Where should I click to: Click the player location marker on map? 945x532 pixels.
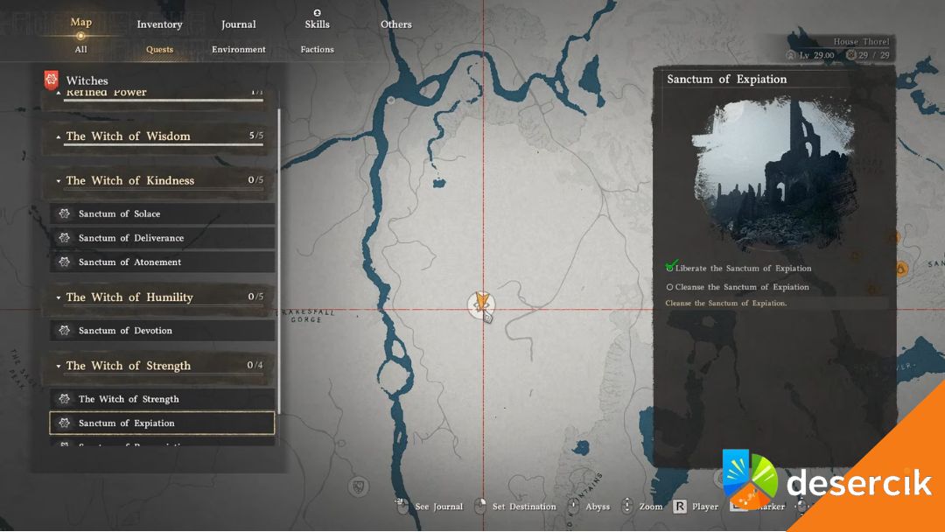(480, 304)
